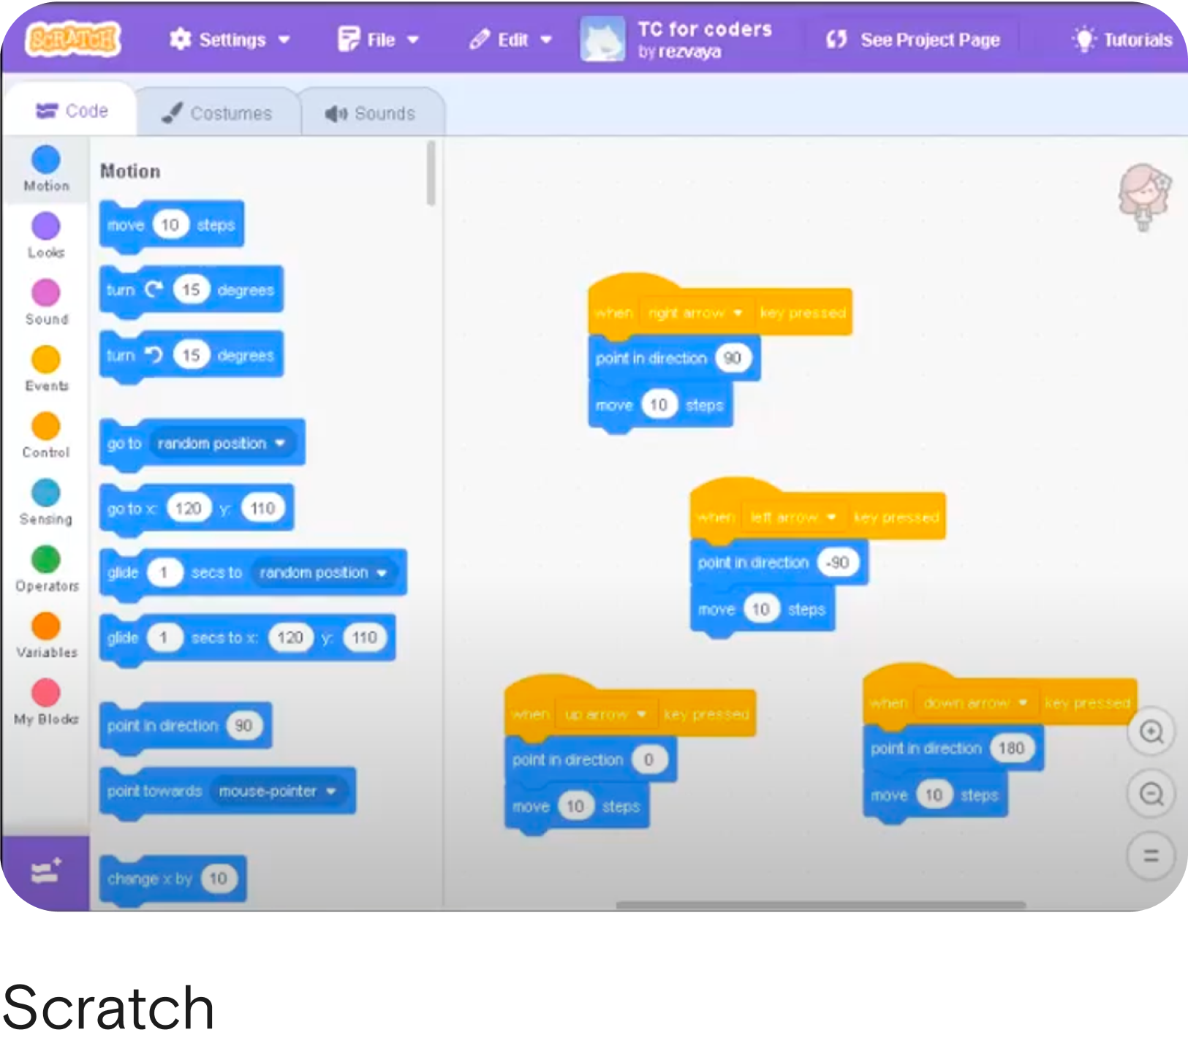The width and height of the screenshot is (1188, 1046).
Task: Click 'change x by' value 10
Action: tap(218, 879)
